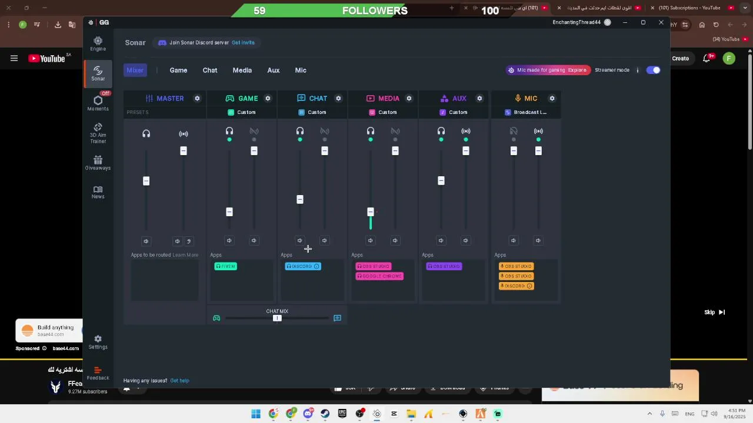Click the chat icon on Chat Mix
This screenshot has width=753, height=423.
point(337,318)
